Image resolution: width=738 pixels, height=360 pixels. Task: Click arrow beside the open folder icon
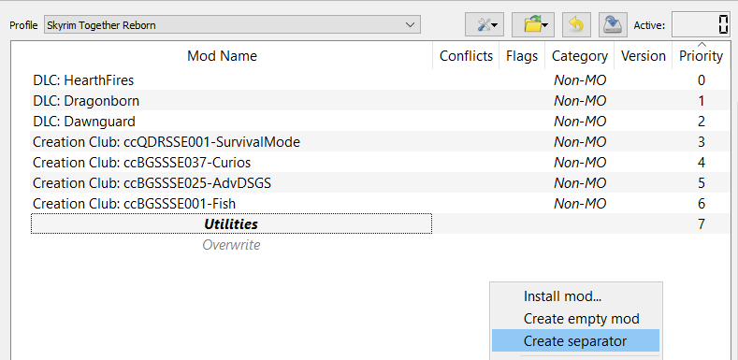coord(544,26)
